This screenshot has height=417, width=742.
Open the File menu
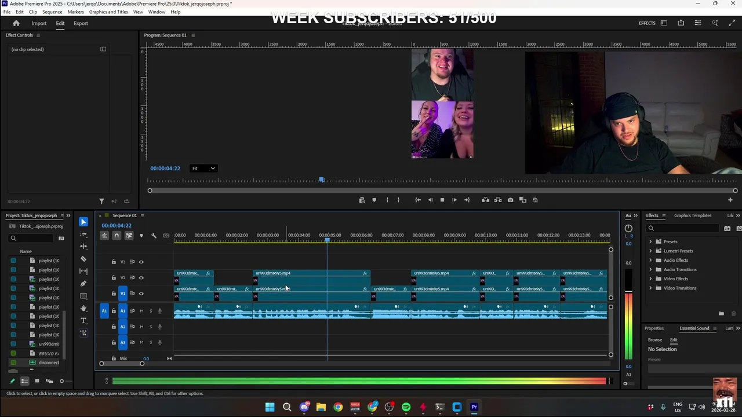click(7, 12)
